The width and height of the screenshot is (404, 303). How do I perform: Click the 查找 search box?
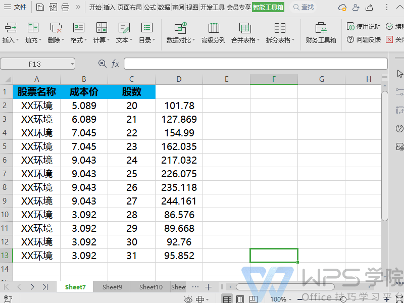(304, 7)
